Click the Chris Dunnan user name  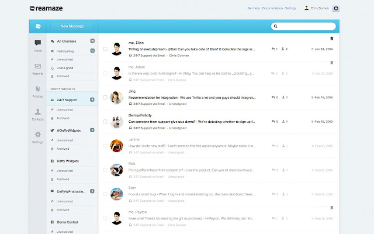320,8
